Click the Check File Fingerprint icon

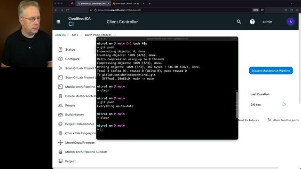pos(60,133)
